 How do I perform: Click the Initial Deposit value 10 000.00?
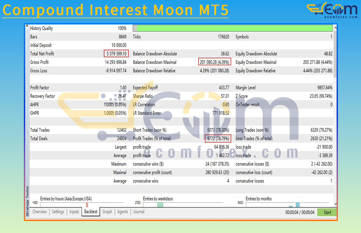point(119,45)
